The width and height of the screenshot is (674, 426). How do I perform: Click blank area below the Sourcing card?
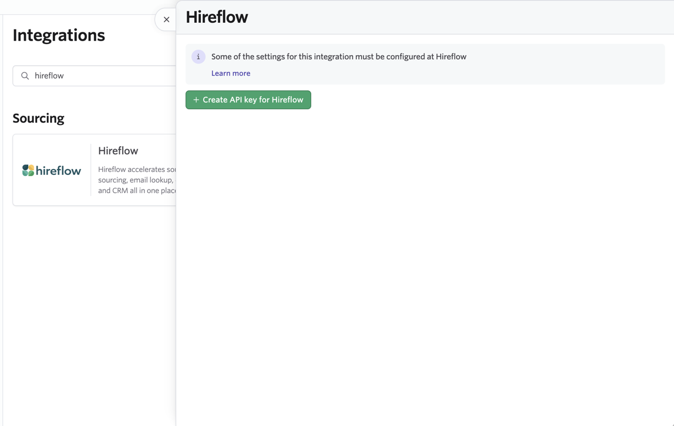[90, 313]
